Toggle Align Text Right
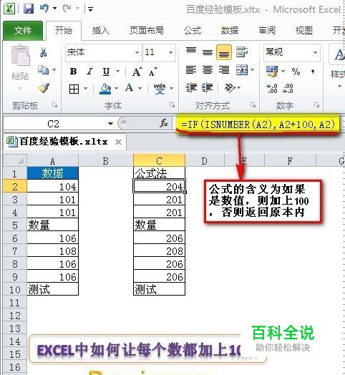The width and height of the screenshot is (345, 375). (224, 70)
